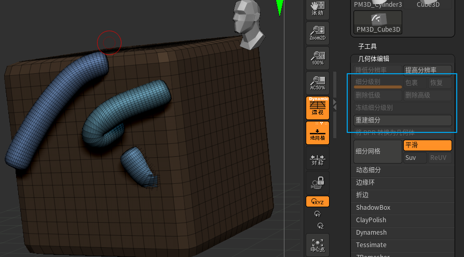Select the PM3D_Cylinder3 tool thumbnail

click(x=378, y=4)
